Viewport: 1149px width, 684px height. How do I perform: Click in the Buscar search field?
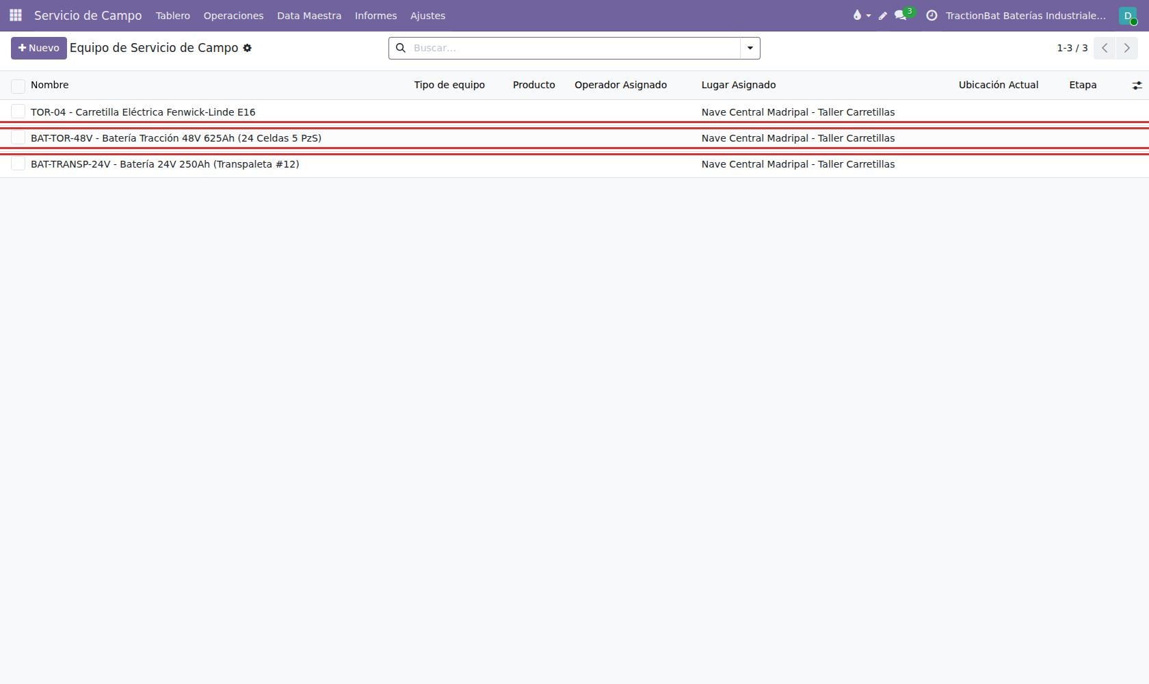(x=574, y=48)
